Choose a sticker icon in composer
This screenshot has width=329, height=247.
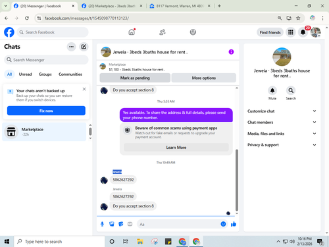pos(121,224)
